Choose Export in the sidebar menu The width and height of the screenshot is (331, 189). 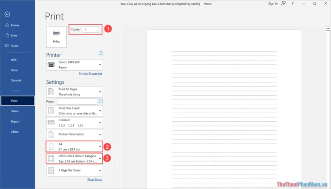click(17, 121)
